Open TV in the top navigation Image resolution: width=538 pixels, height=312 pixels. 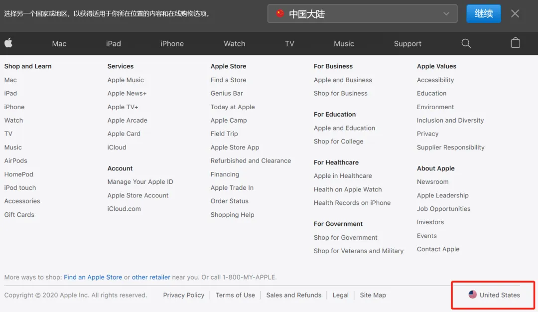tap(289, 43)
